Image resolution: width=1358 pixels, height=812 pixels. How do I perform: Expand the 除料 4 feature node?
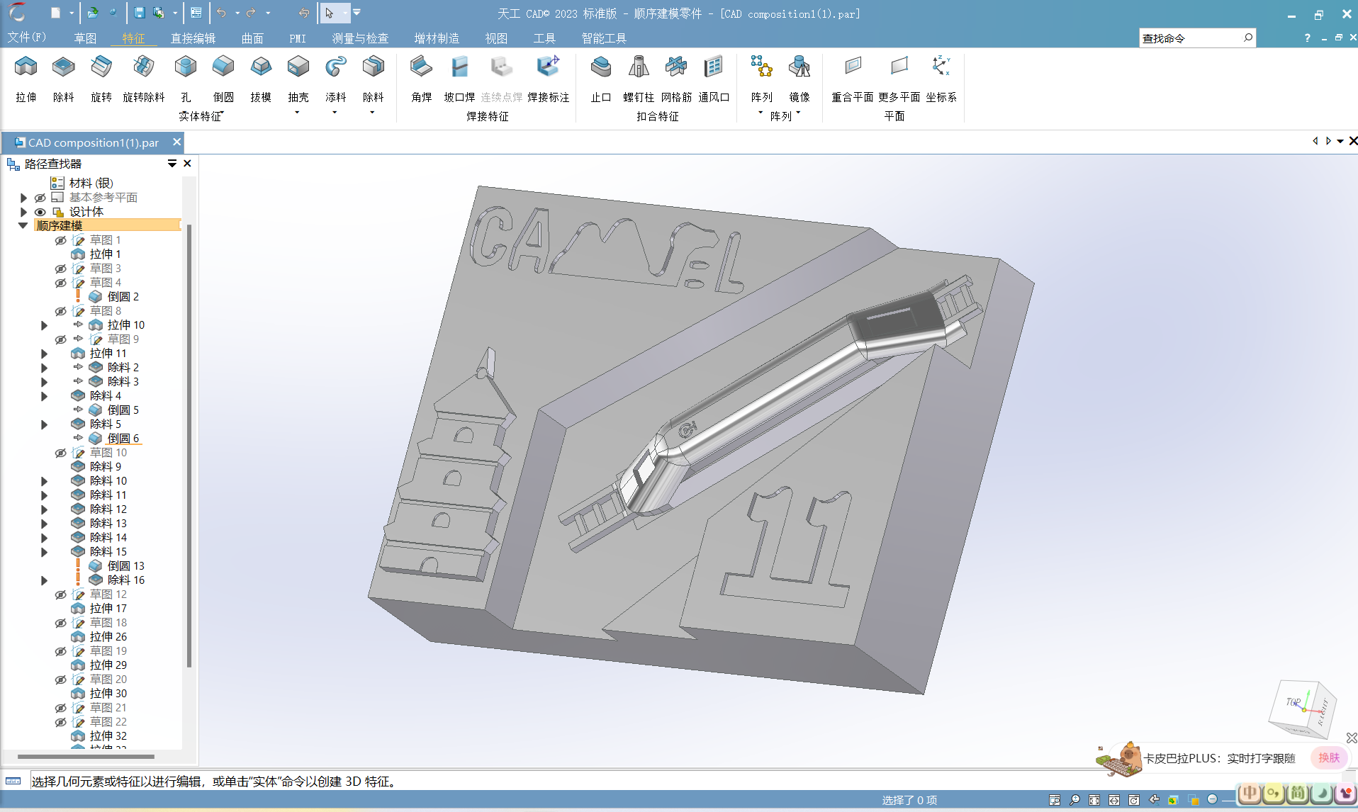coord(44,396)
